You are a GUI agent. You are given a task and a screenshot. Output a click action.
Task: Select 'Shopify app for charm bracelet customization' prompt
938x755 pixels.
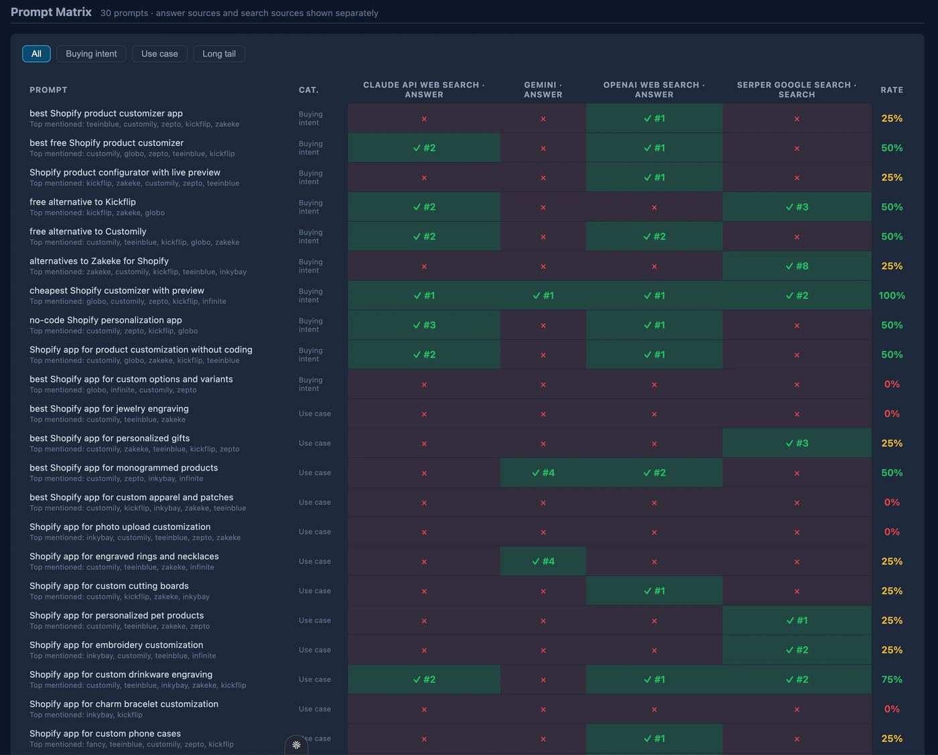(124, 703)
